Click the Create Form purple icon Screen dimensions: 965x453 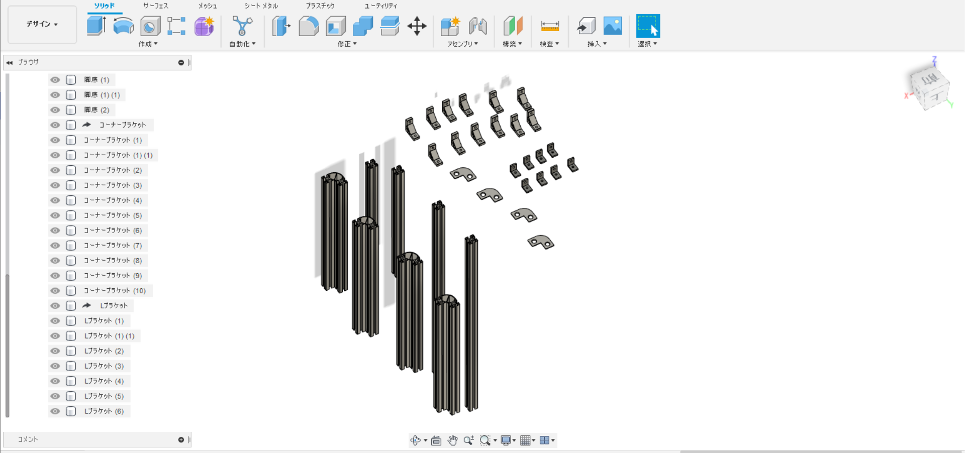[204, 26]
